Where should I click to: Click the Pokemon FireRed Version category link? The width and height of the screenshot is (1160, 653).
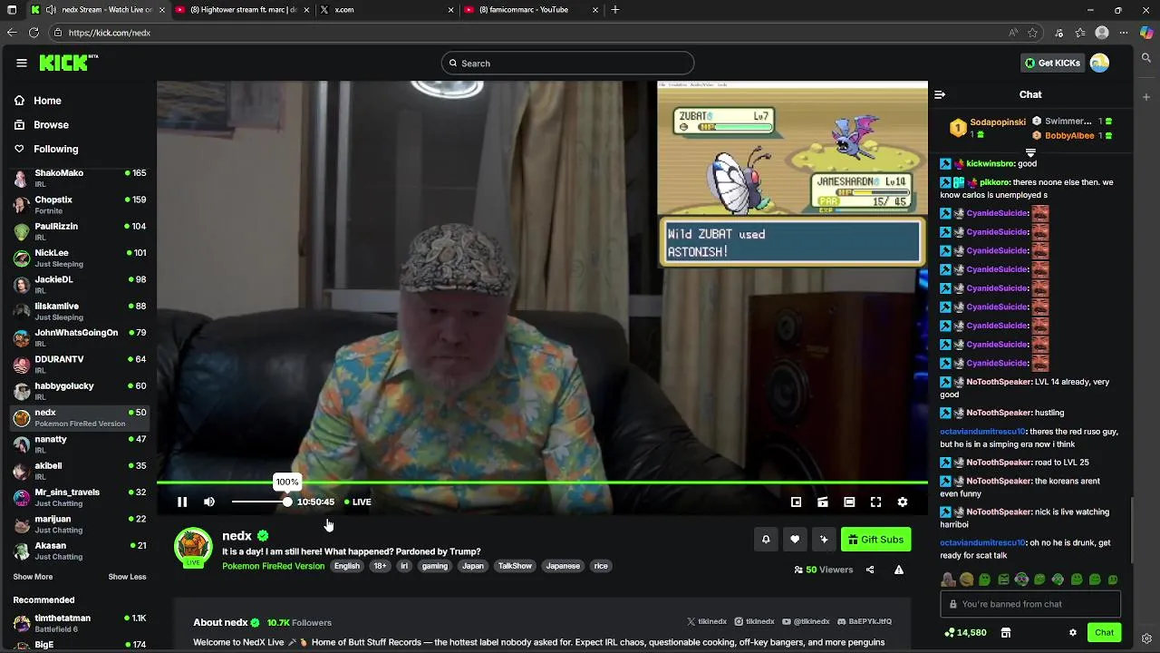tap(273, 566)
